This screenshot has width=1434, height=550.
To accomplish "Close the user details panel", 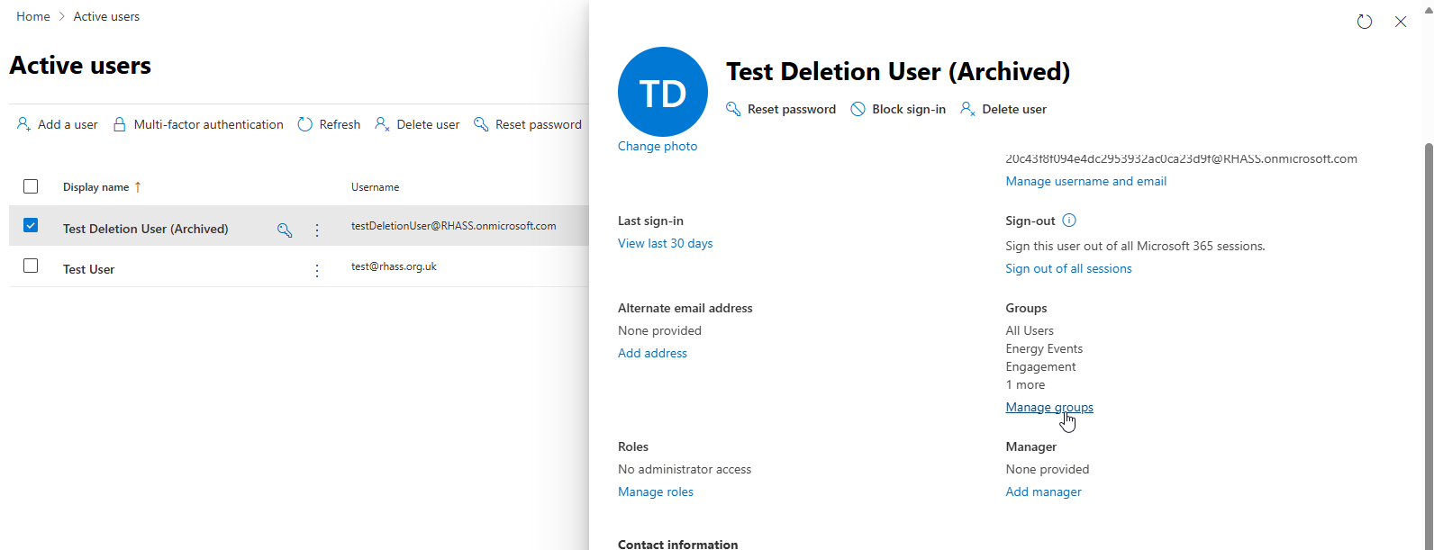I will [1401, 22].
